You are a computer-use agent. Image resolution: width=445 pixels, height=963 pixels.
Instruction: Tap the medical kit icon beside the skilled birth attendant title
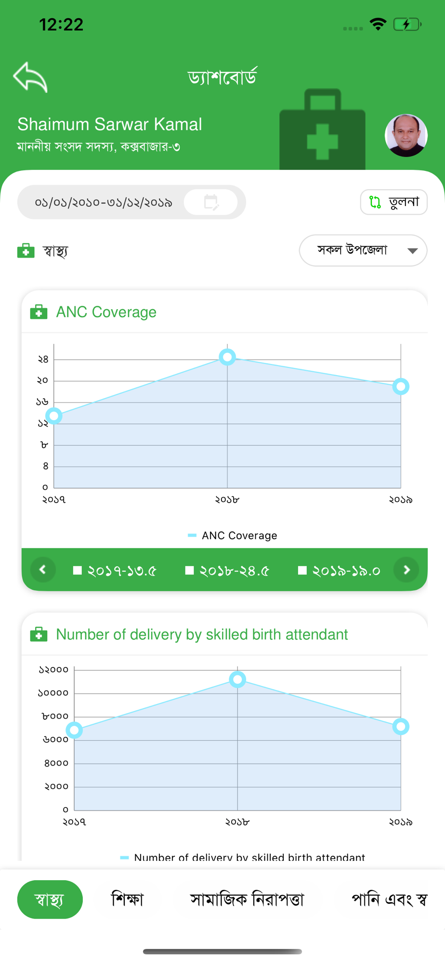(39, 634)
